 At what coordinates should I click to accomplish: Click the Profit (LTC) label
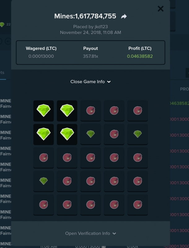point(140,48)
